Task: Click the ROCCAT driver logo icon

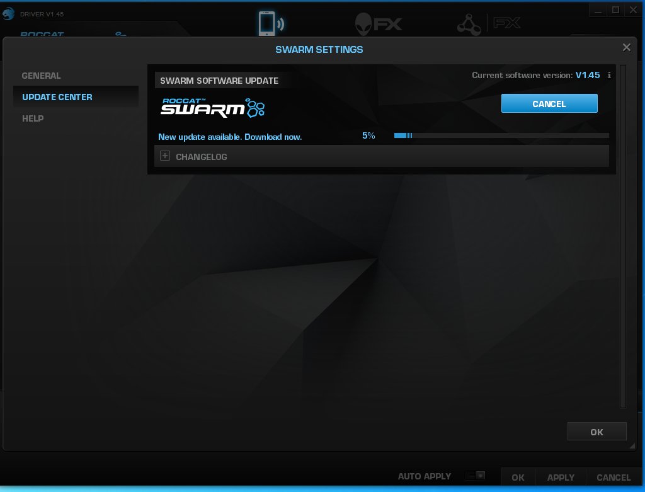Action: (x=9, y=13)
